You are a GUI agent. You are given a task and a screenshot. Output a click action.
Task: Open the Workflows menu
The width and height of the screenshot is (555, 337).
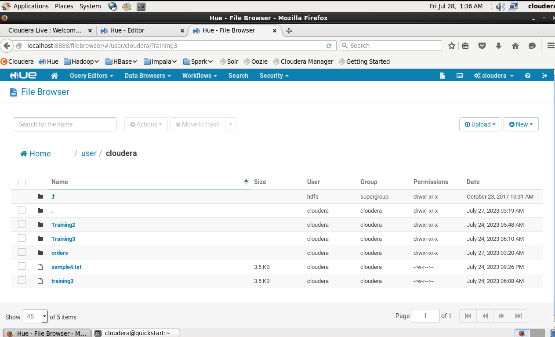pos(199,76)
